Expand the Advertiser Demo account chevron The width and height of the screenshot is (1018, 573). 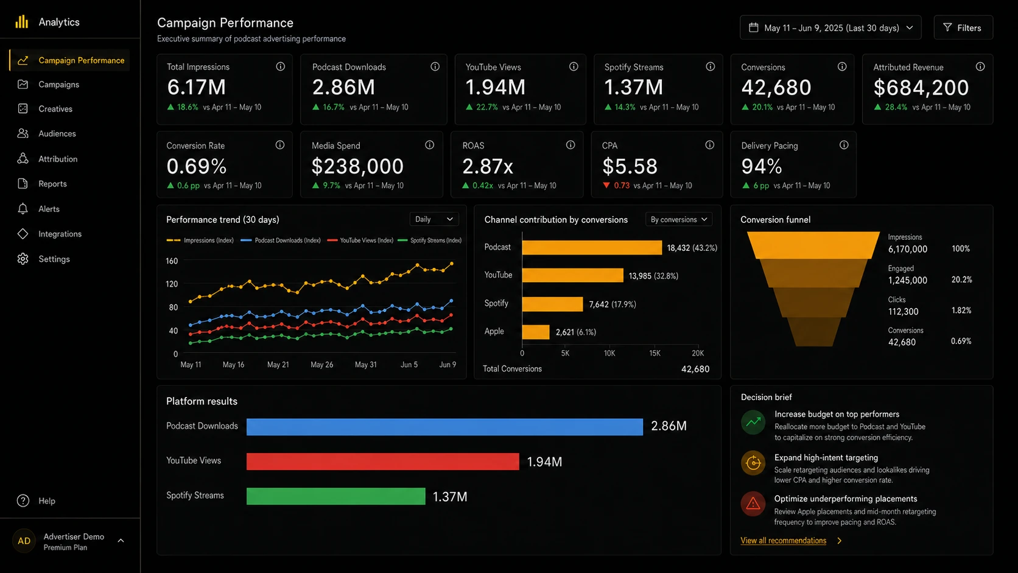pos(121,541)
